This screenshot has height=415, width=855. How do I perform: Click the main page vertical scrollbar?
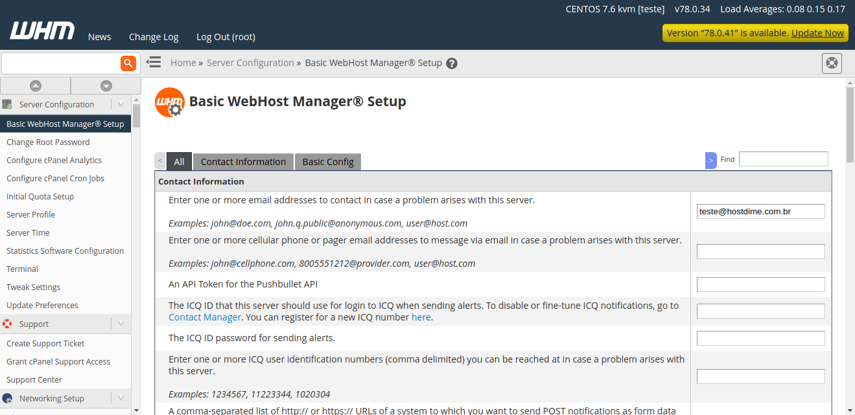tap(850, 124)
